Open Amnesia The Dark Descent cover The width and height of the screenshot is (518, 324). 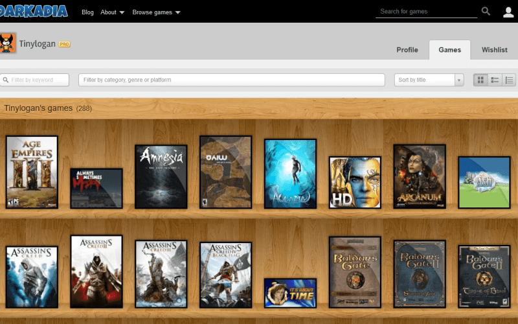[161, 176]
